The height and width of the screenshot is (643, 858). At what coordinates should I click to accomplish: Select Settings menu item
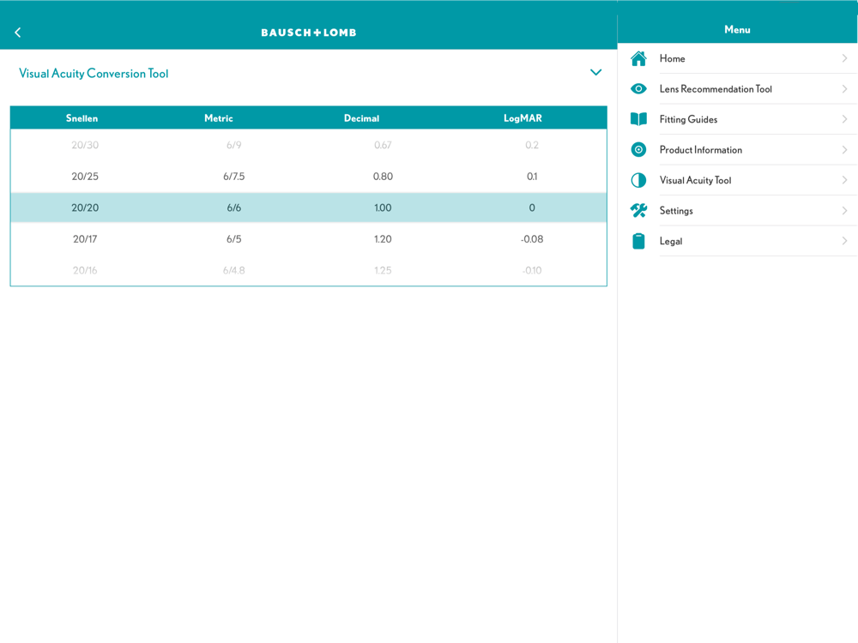(x=738, y=211)
